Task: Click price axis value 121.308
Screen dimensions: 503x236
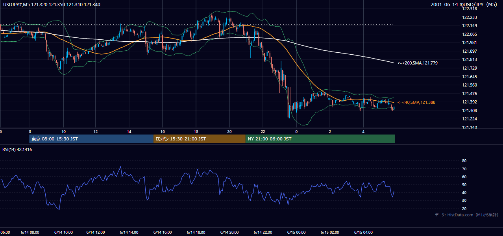Action: pos(470,111)
